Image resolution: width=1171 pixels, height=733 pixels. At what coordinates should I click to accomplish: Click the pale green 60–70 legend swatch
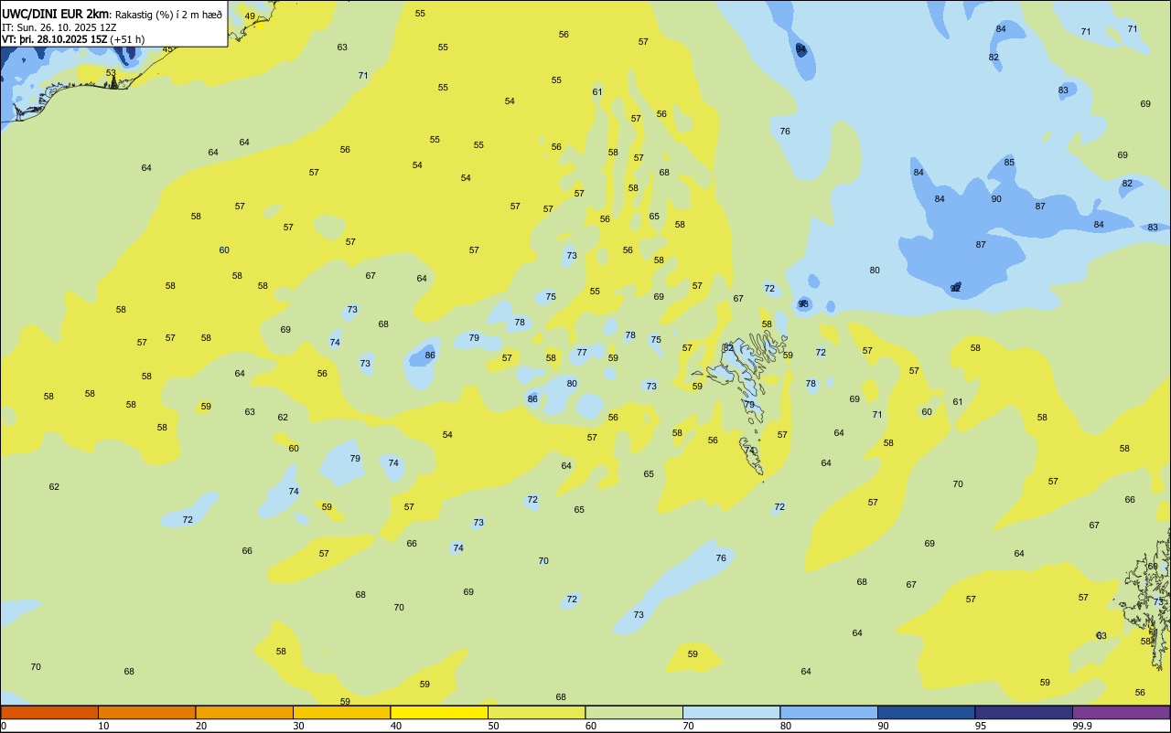point(634,712)
